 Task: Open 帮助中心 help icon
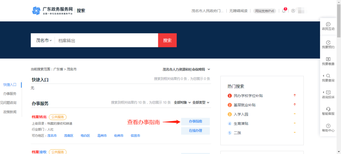[328, 128]
